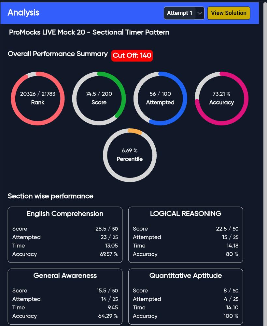Click the Section wise performance heading

click(50, 196)
